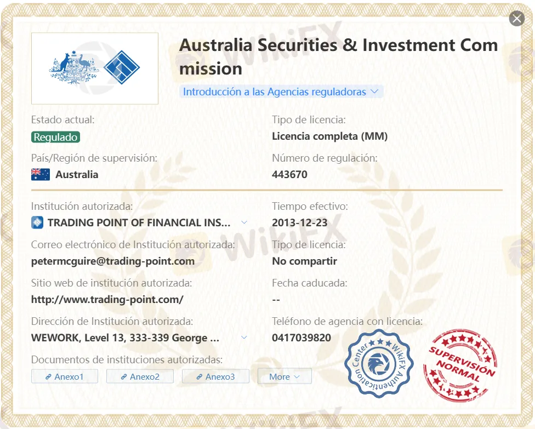Open the Anexo3 document

[215, 376]
